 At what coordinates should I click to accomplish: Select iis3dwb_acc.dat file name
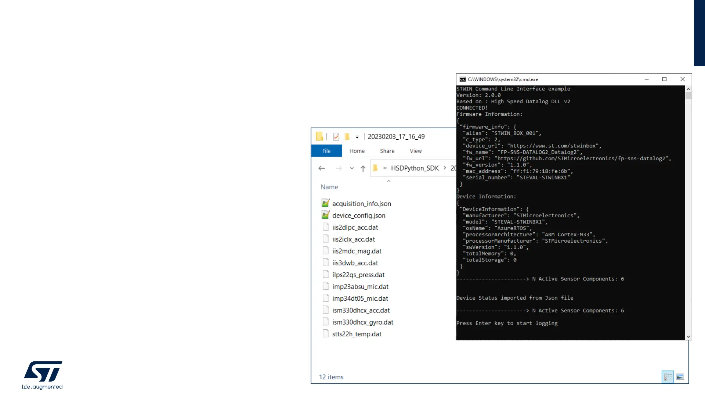click(355, 263)
